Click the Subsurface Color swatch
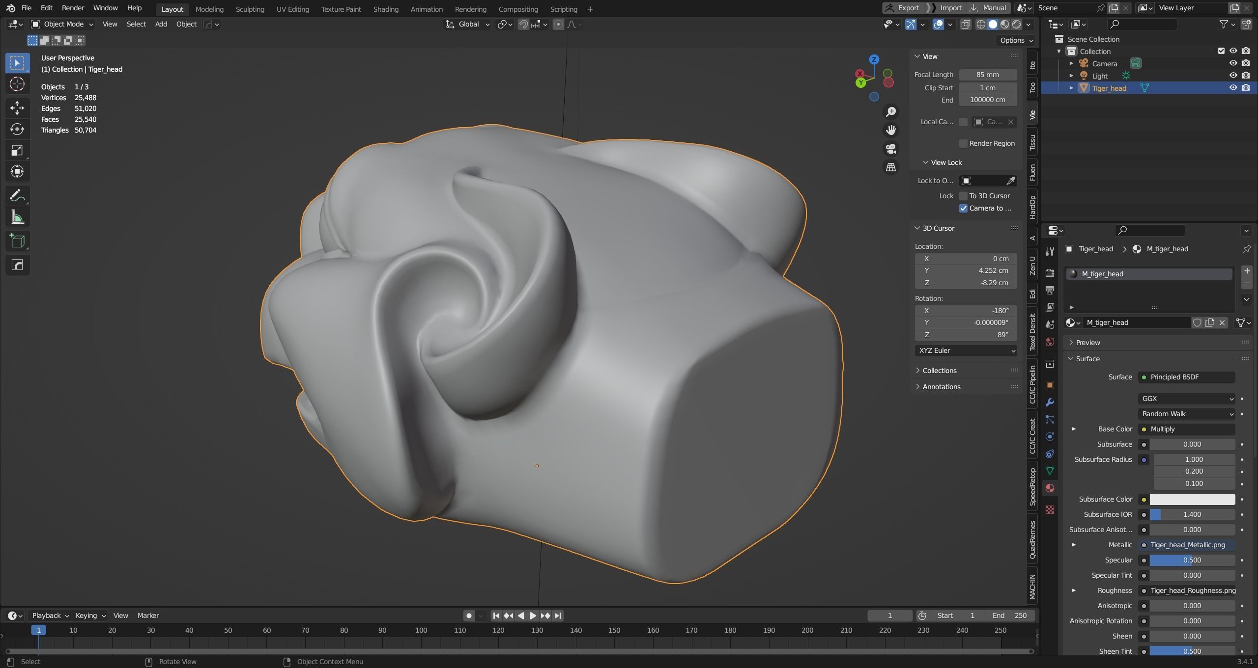Image resolution: width=1258 pixels, height=668 pixels. [x=1192, y=499]
